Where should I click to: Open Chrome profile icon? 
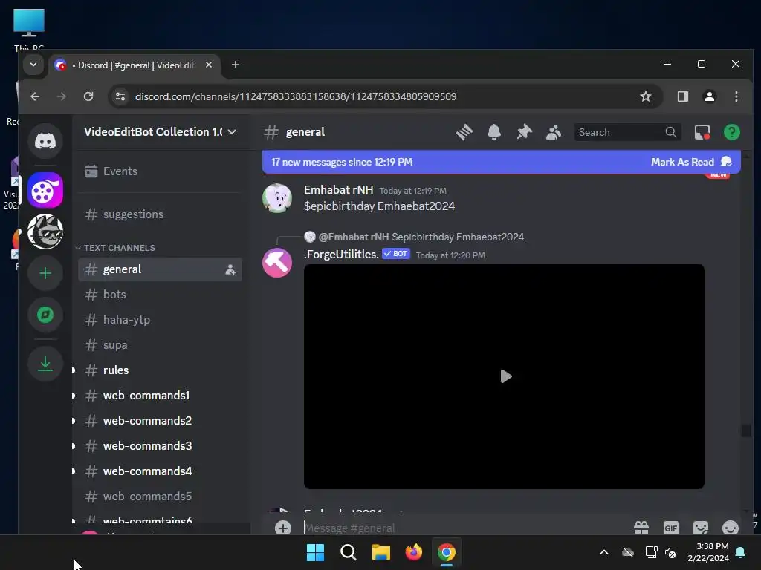[710, 96]
